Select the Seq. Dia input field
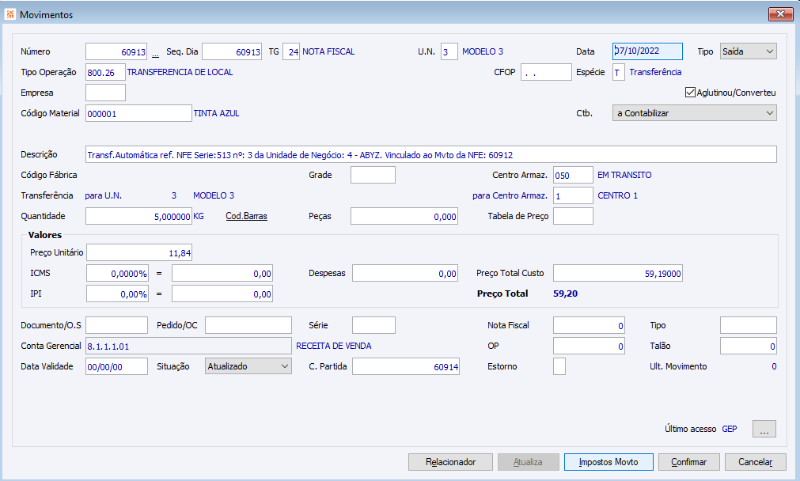800x481 pixels. point(232,52)
